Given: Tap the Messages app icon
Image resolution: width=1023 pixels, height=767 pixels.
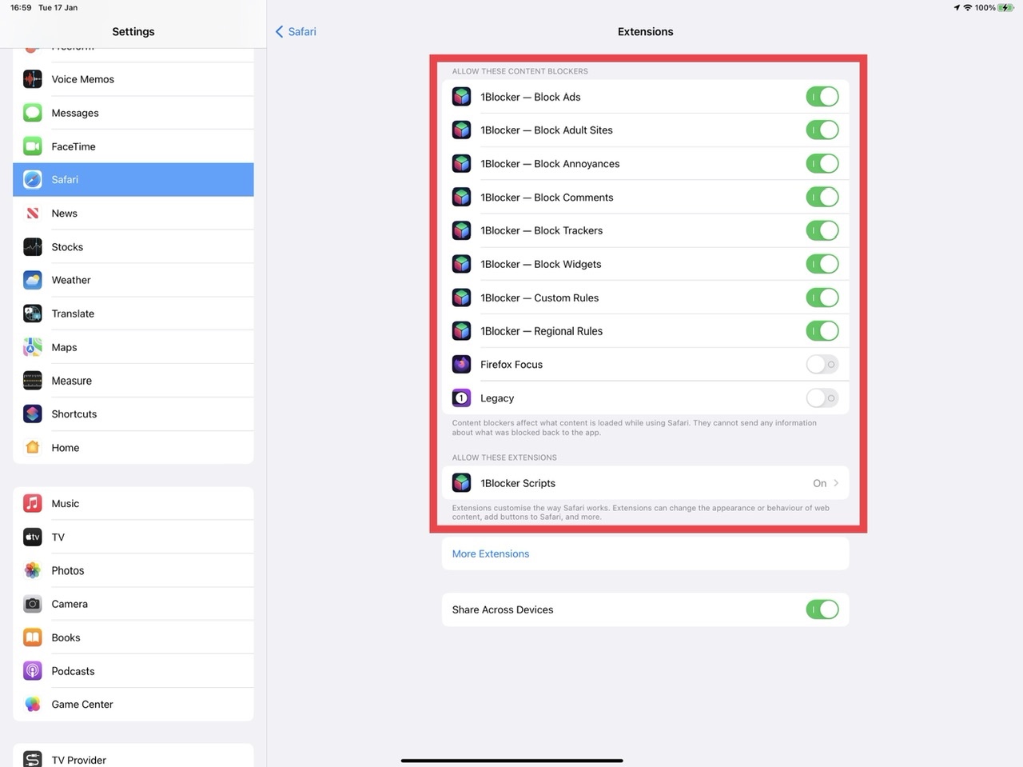Looking at the screenshot, I should pos(33,113).
